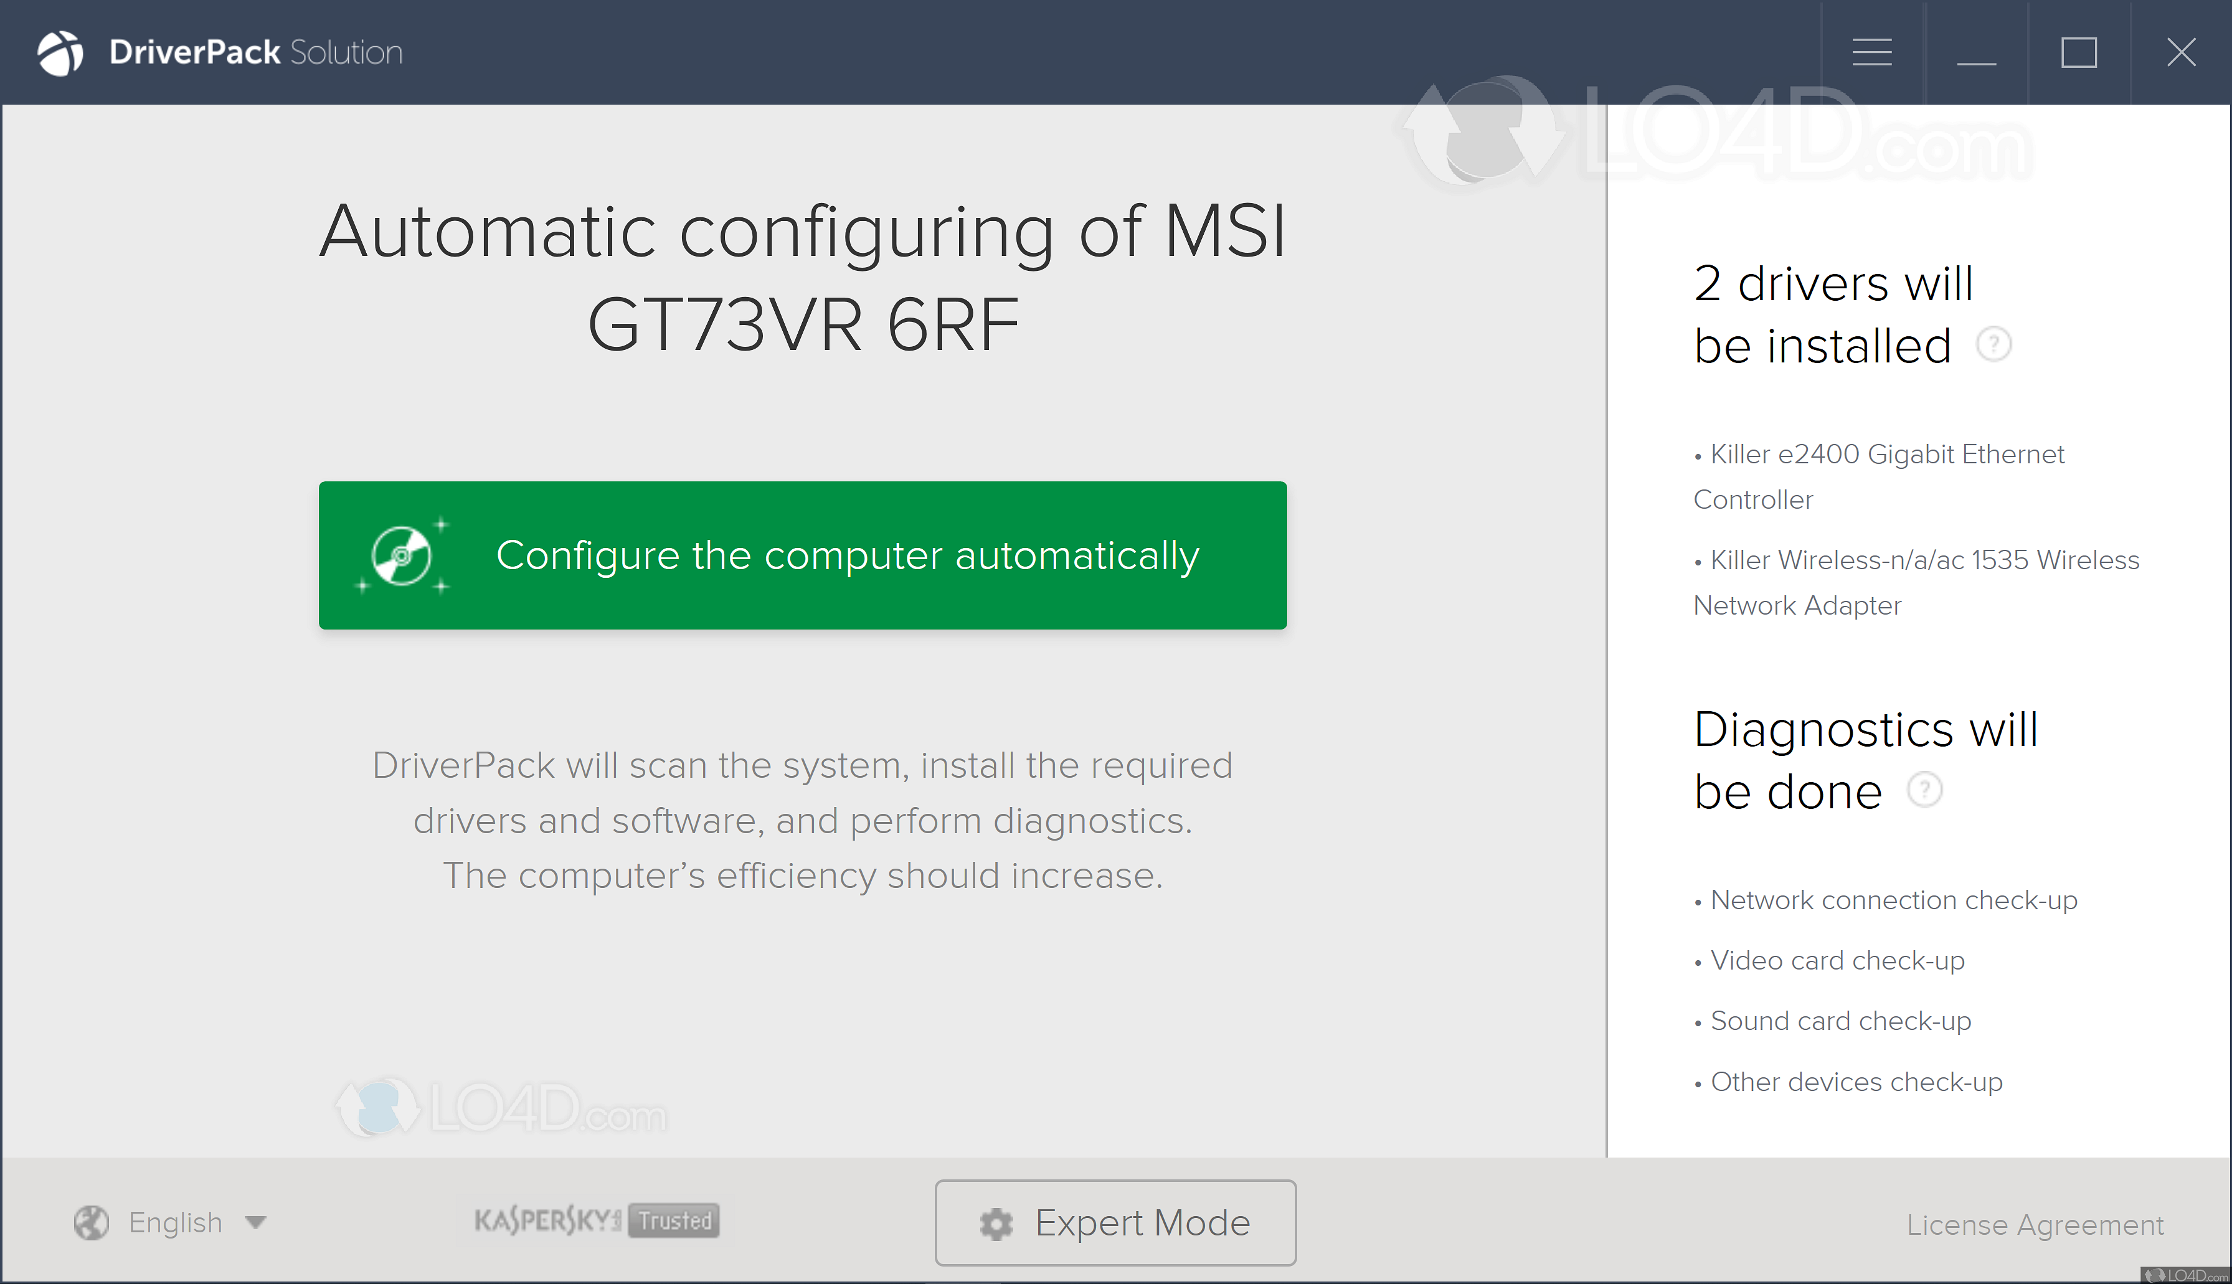Expand the language dropdown arrow
2232x1284 pixels.
pos(256,1222)
